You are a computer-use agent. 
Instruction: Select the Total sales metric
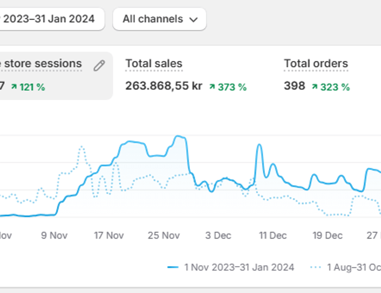point(154,64)
